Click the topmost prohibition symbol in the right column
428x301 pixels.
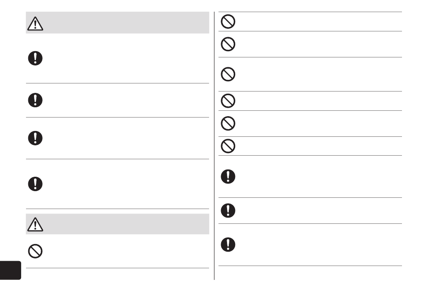[228, 22]
